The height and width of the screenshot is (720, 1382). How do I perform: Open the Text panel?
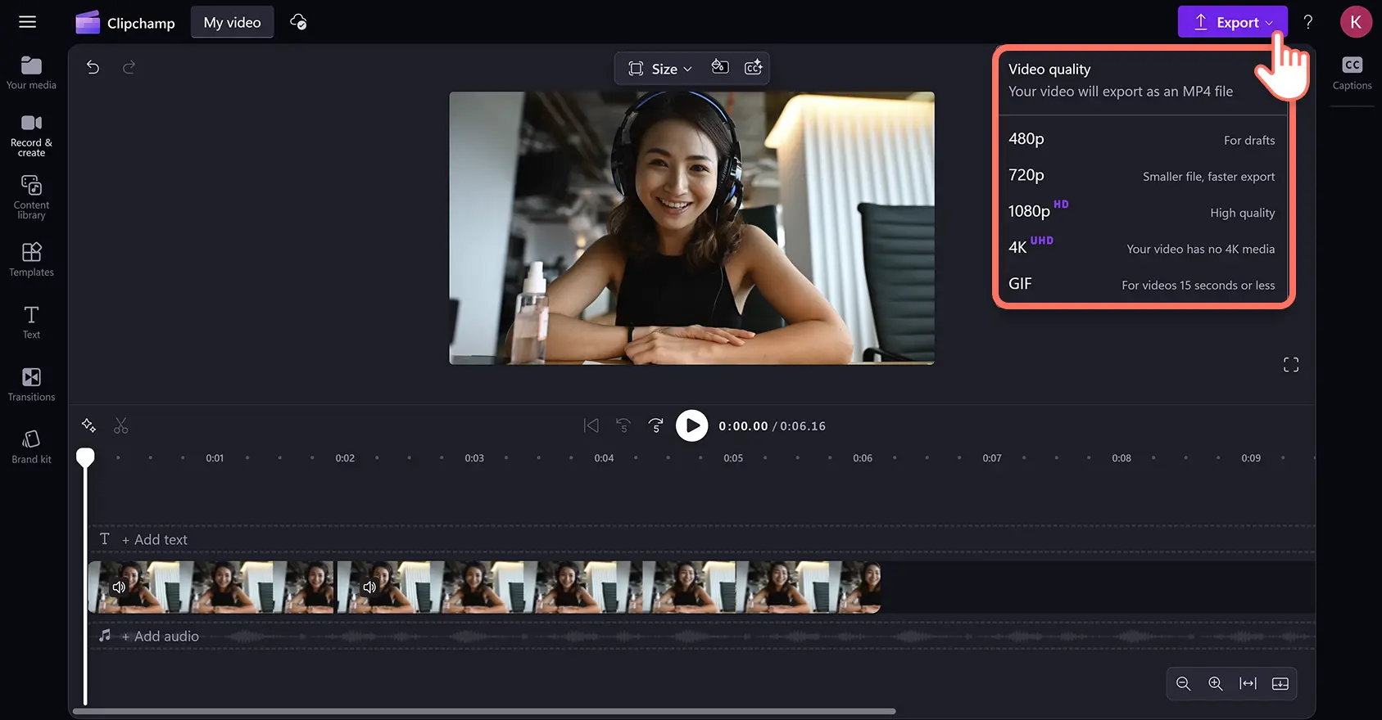pyautogui.click(x=31, y=322)
